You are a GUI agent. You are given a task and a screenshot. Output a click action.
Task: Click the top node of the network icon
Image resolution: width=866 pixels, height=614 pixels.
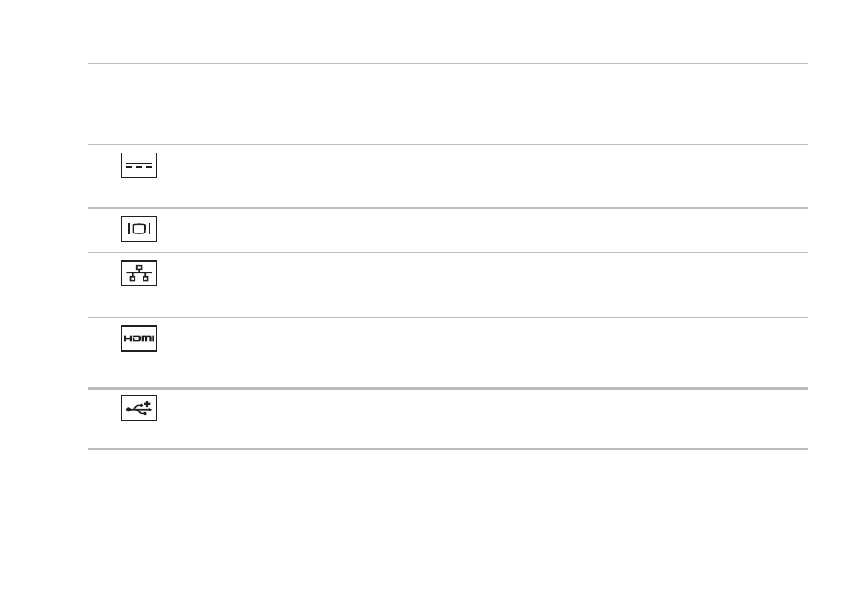(139, 268)
